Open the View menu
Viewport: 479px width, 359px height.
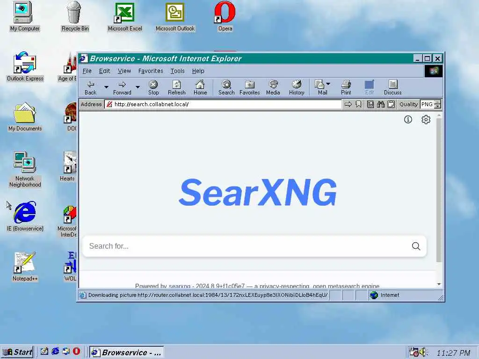coord(124,71)
